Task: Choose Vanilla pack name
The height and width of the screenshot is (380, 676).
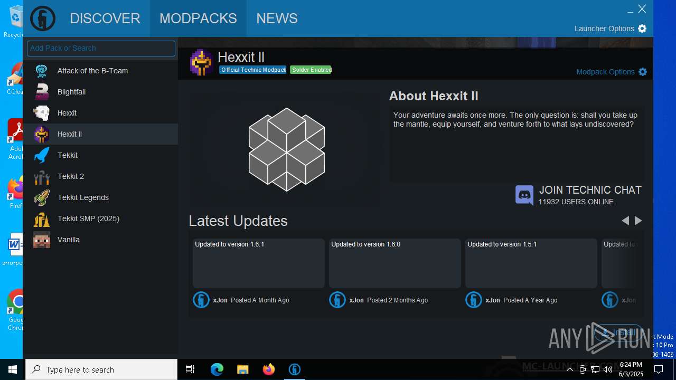Action: point(69,240)
